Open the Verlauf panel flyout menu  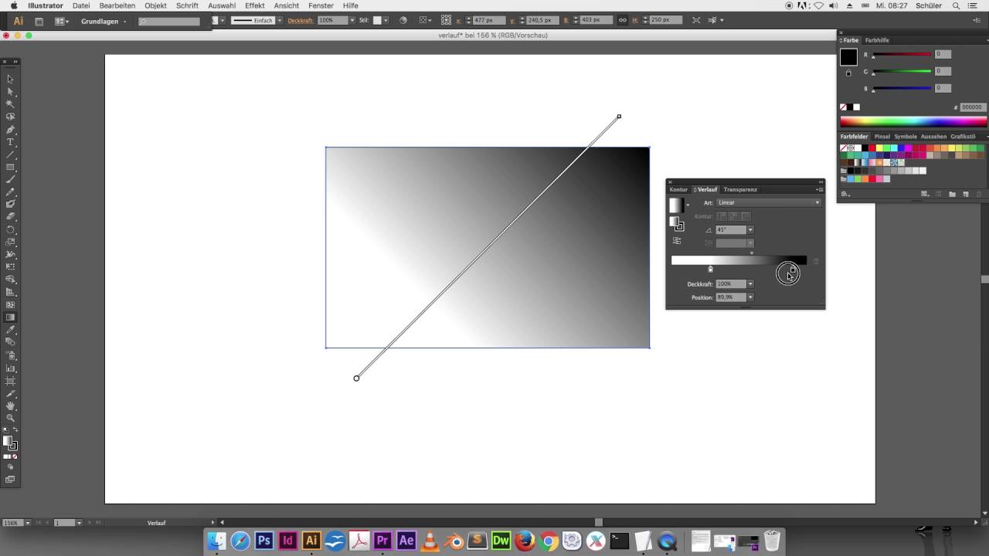pyautogui.click(x=820, y=189)
